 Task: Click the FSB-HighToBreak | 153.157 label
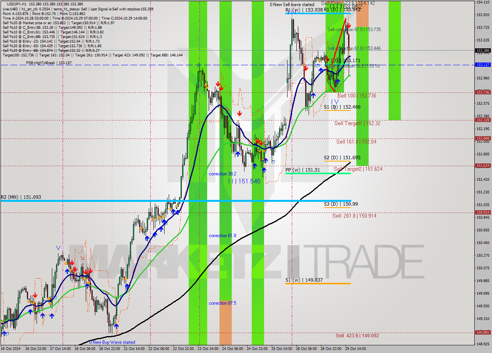click(x=49, y=63)
